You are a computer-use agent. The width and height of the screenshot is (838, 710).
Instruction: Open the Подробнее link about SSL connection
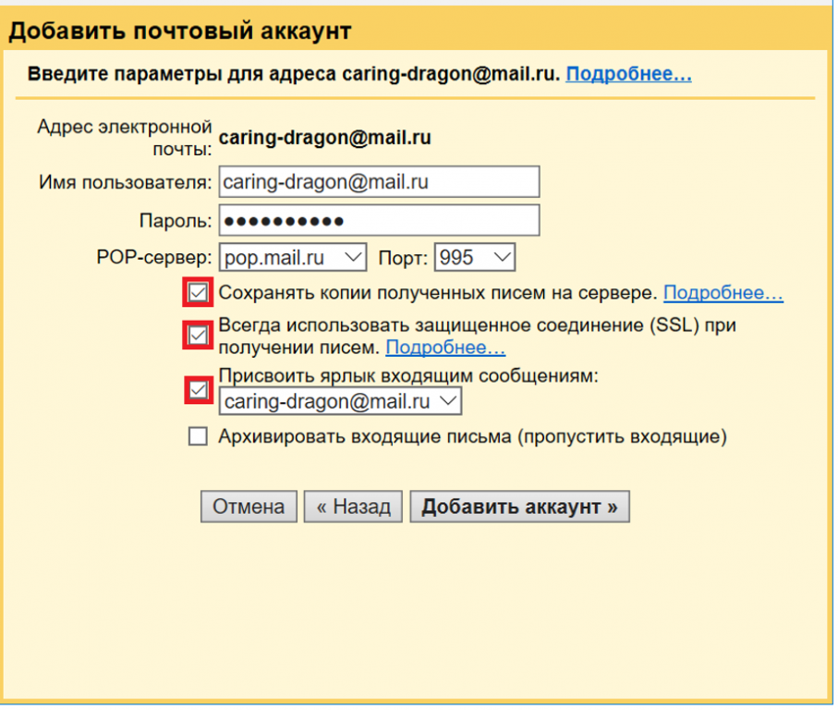pos(445,348)
